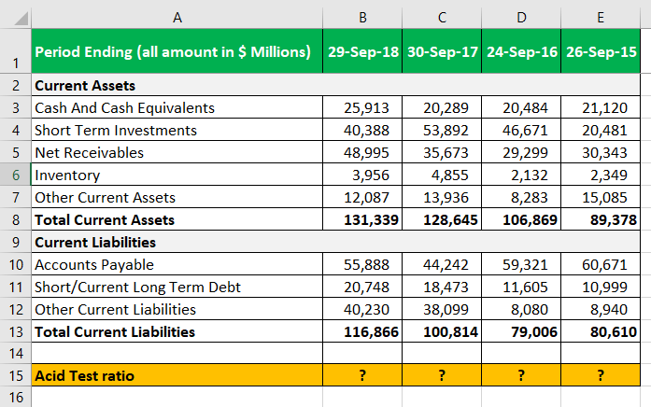Click Accounts Payable value 59,321
Screen dimensions: 651x407
521,264
